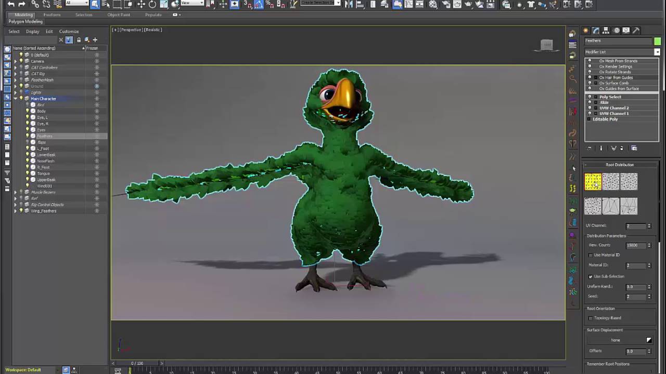Image resolution: width=666 pixels, height=374 pixels.
Task: Enable the Use Material ID checkbox
Action: coord(591,255)
